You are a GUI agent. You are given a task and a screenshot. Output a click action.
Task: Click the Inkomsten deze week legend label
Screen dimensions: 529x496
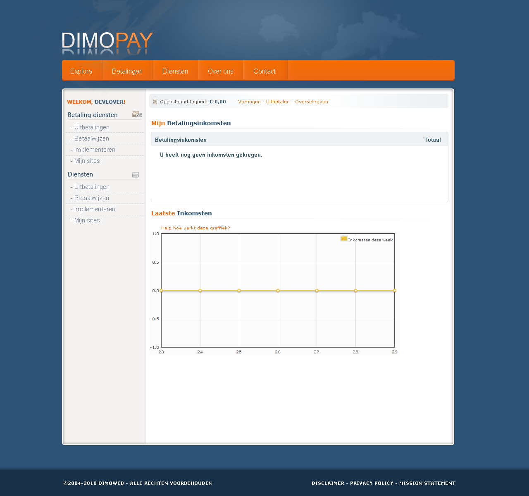point(370,240)
